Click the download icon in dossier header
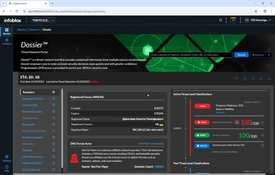Image resolution: width=275 pixels, height=175 pixels. coord(269,79)
